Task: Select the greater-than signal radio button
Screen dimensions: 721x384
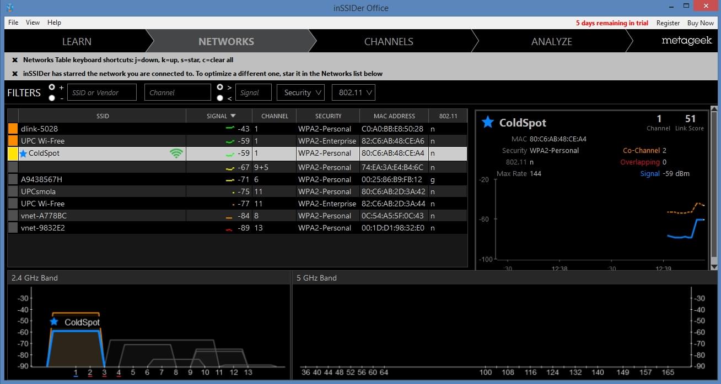Action: point(220,87)
